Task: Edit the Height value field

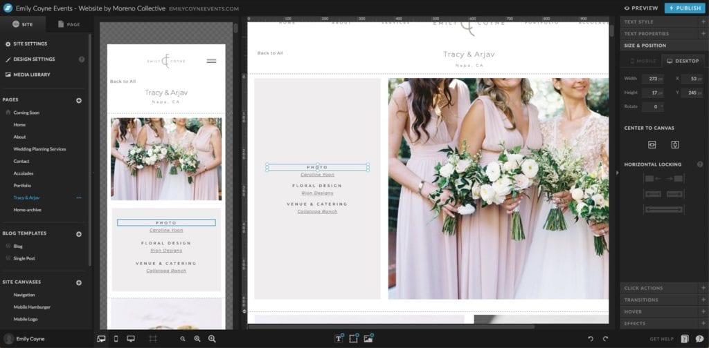Action: click(x=652, y=93)
